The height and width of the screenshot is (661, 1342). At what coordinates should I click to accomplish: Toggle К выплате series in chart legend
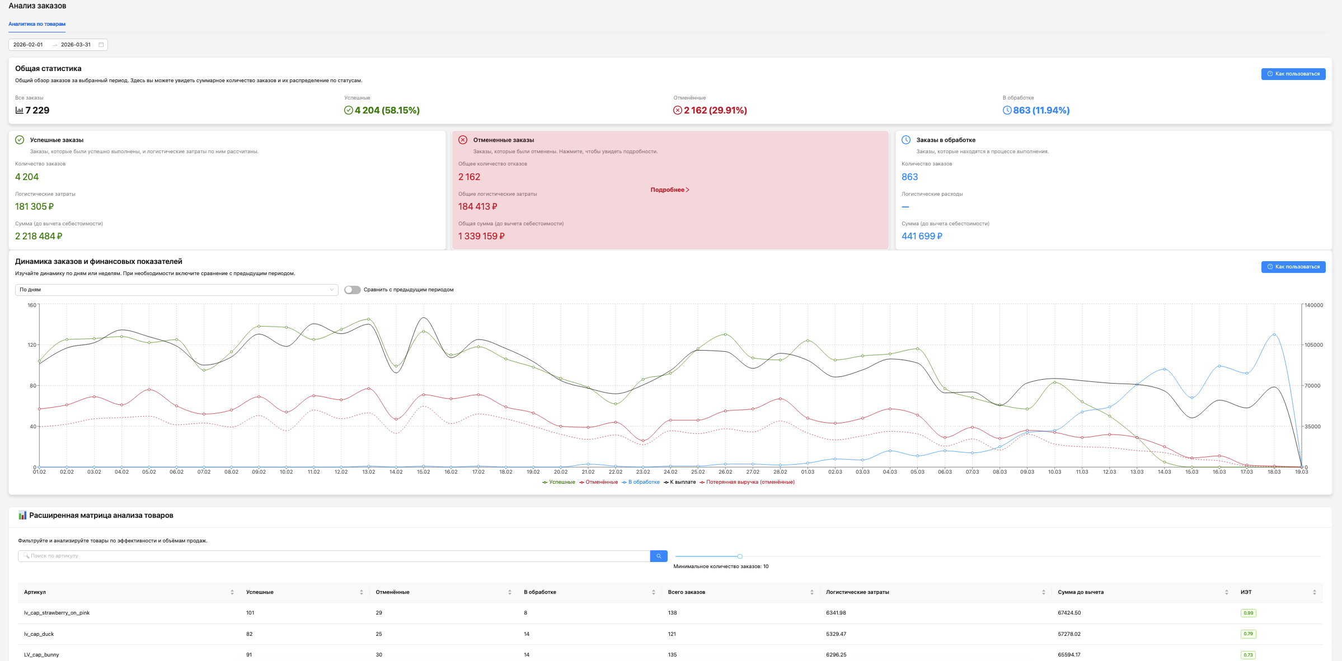pos(680,482)
